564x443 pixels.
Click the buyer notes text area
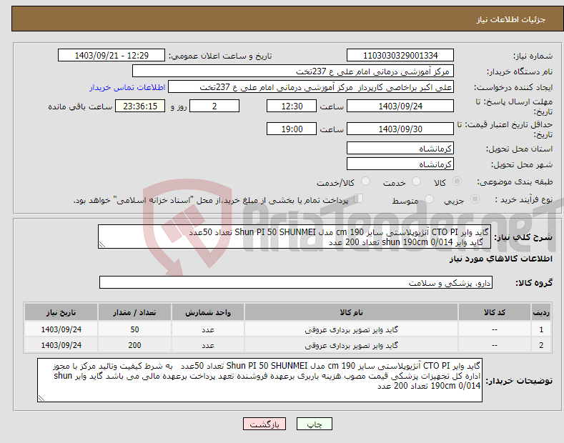(x=259, y=380)
